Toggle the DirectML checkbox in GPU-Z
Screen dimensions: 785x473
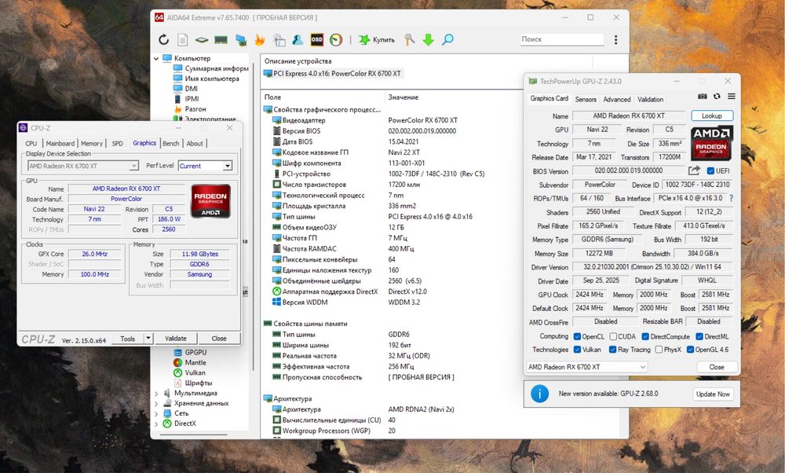click(699, 337)
